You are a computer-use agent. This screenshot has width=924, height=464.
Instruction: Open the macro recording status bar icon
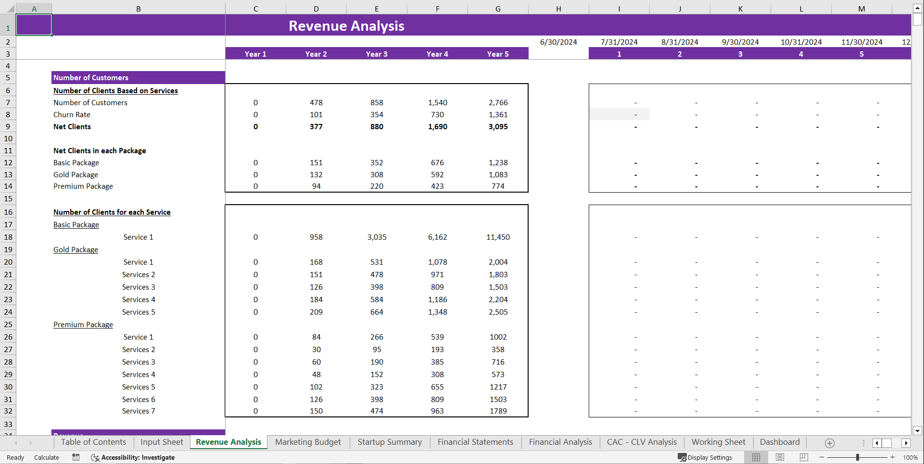(76, 457)
